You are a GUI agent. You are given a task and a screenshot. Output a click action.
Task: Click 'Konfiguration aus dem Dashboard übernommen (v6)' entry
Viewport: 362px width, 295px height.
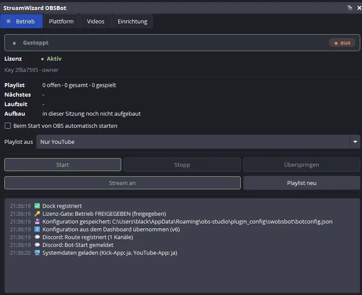tap(111, 230)
